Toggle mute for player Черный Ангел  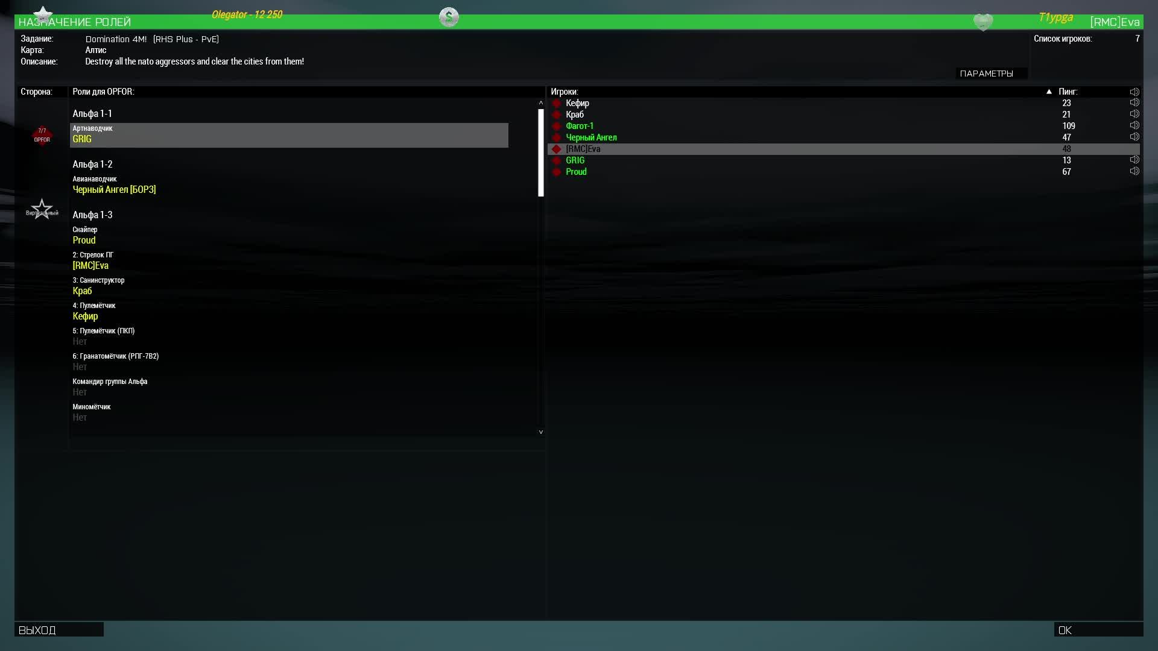1134,137
